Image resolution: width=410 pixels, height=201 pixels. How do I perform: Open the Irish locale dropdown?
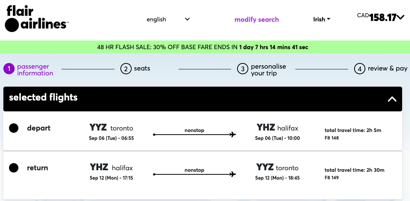pos(322,19)
